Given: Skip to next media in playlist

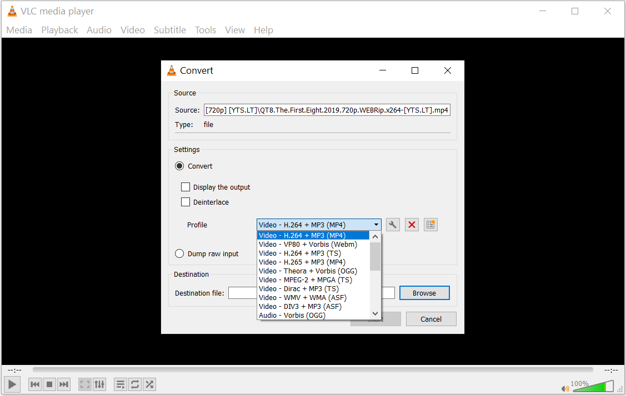Looking at the screenshot, I should point(64,384).
